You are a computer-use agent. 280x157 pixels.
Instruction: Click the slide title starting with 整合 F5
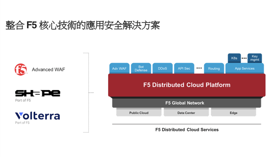point(83,25)
